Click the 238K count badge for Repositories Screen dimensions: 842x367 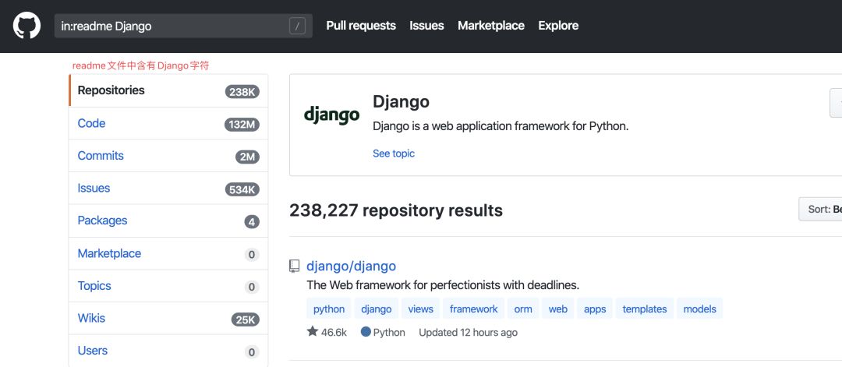(242, 92)
